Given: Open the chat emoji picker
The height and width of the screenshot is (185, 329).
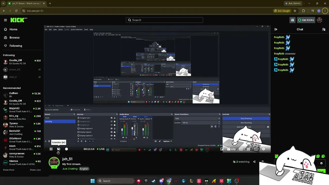Looking at the screenshot, I should [321, 163].
